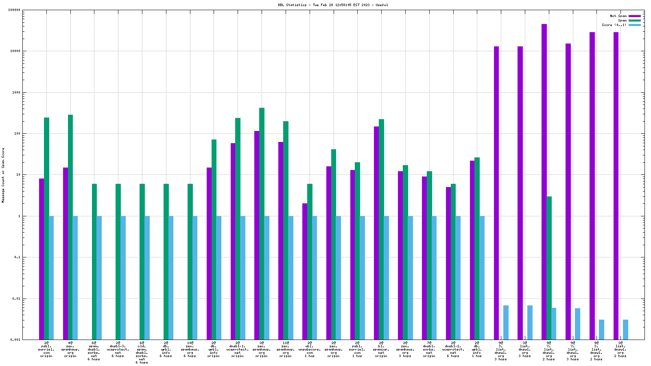
Task: Select the 'Score (0..1)' legend label
Action: point(614,25)
